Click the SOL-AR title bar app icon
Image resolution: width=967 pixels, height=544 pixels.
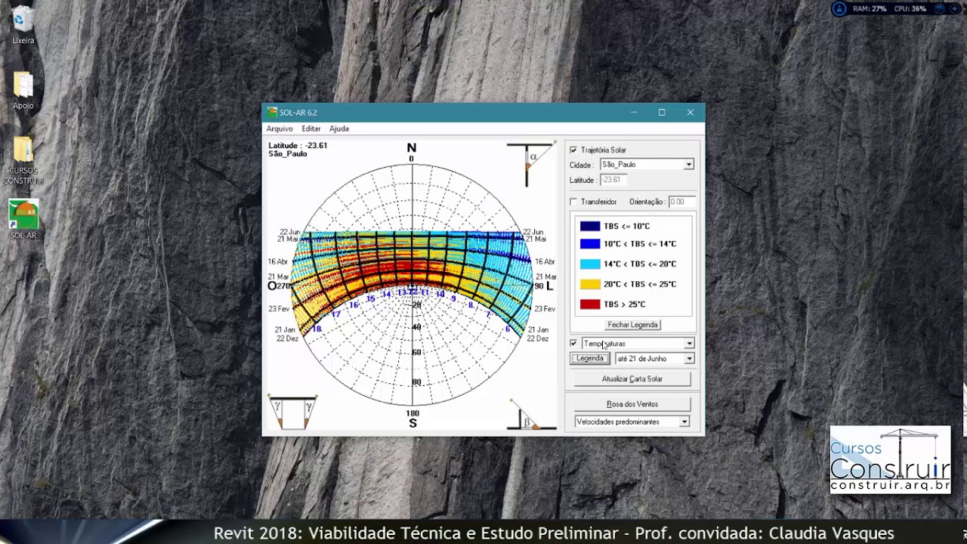[272, 113]
